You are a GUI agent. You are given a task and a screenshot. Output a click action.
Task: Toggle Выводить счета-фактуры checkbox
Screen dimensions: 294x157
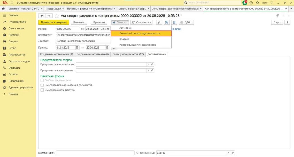[42, 90]
